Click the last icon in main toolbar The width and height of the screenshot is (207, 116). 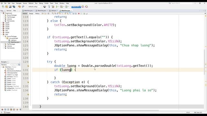click(87, 6)
